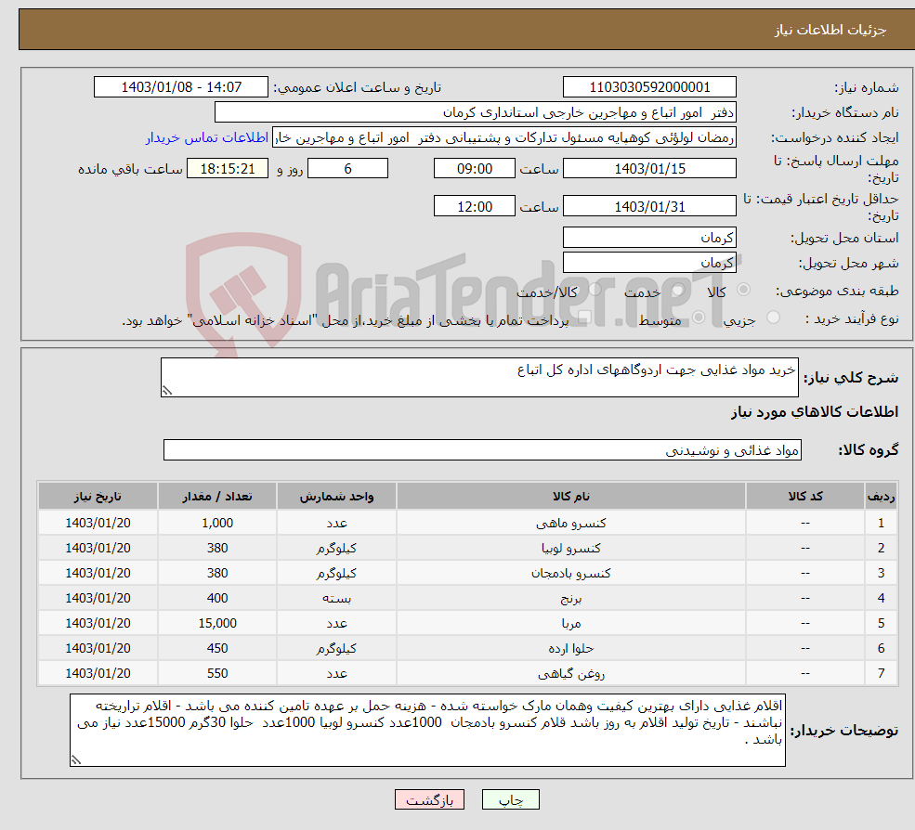Viewport: 915px width, 830px height.
Task: Click the واحد شمارش column header
Action: pos(336,497)
